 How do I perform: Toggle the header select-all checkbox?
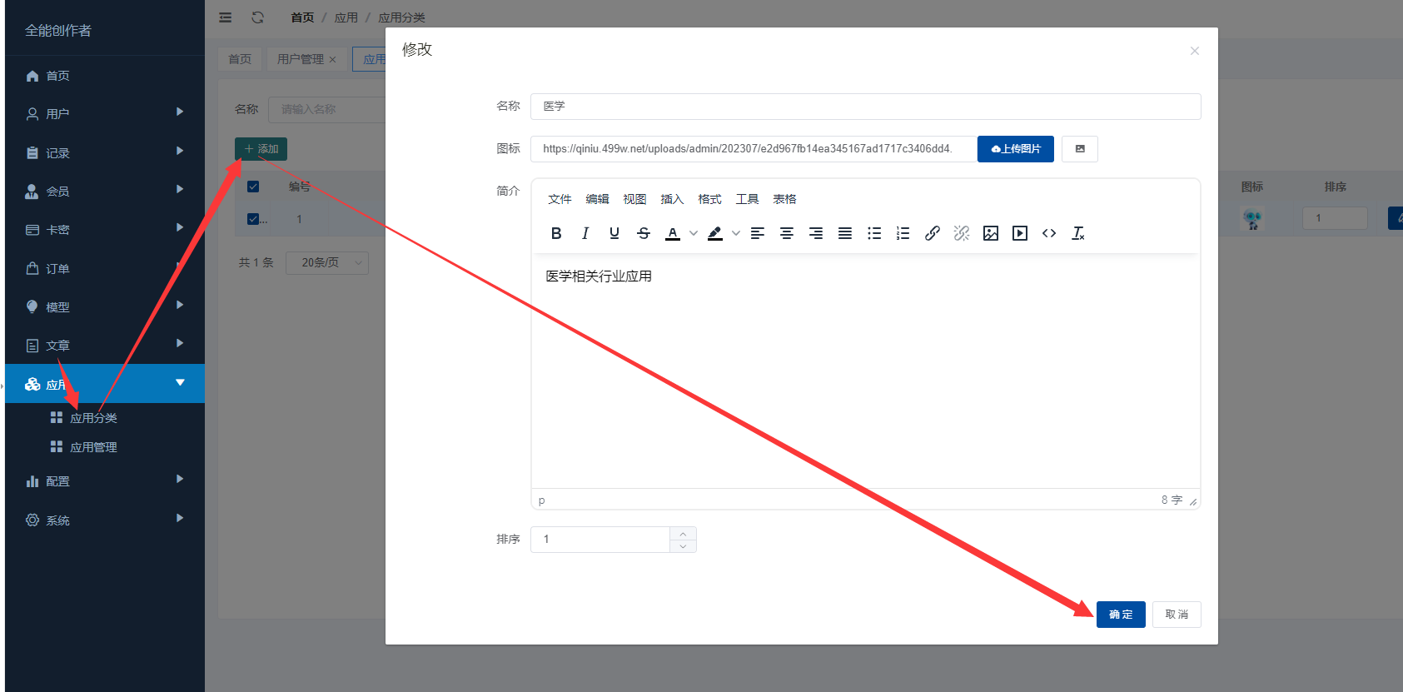pyautogui.click(x=253, y=187)
